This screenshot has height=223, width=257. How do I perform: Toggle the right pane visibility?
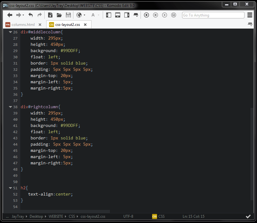[x=127, y=15]
